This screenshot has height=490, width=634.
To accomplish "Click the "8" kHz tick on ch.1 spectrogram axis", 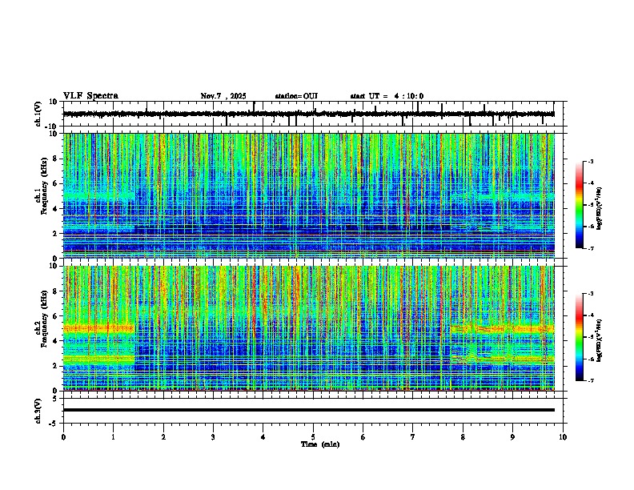I will (56, 159).
